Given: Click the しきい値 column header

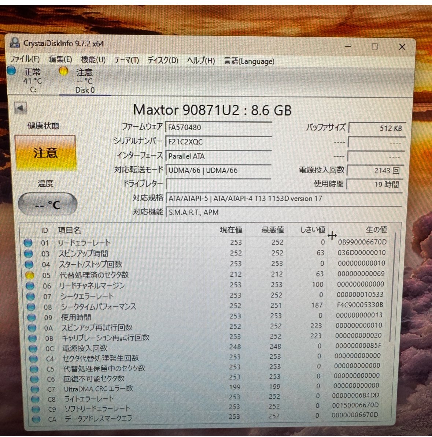Looking at the screenshot, I should [313, 229].
